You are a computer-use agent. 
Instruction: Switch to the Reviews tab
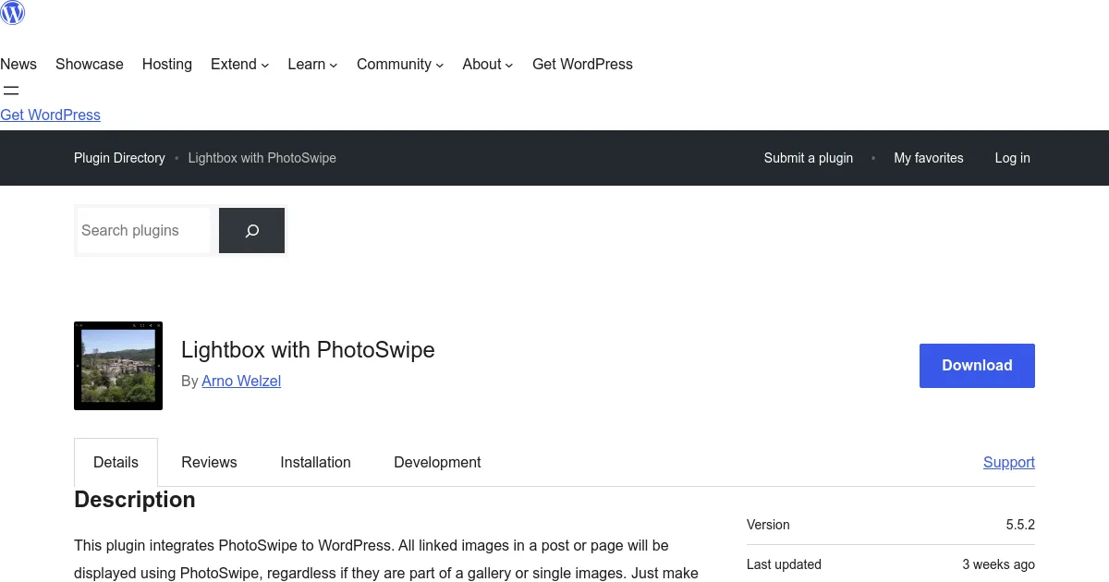pyautogui.click(x=209, y=463)
